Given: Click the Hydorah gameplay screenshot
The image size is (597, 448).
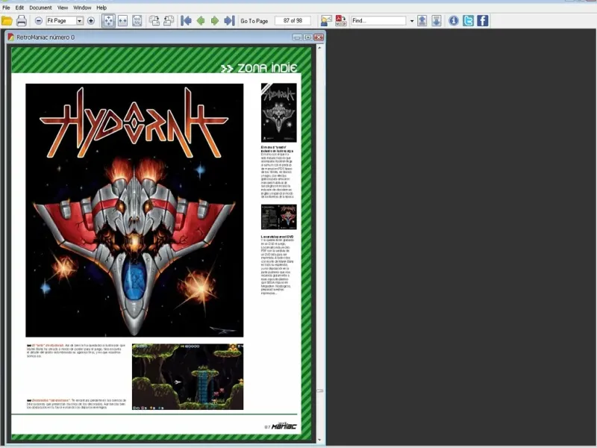Looking at the screenshot, I should [188, 377].
